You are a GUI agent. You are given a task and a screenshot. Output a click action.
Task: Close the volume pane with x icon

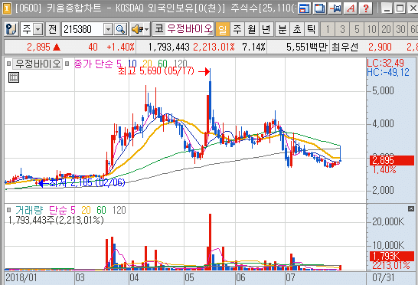point(411,208)
